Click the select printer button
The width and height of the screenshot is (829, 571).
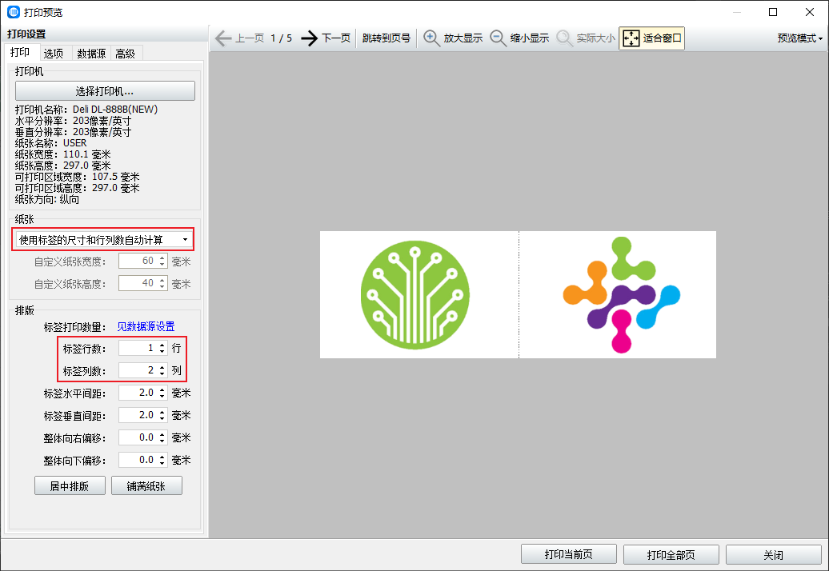click(105, 91)
